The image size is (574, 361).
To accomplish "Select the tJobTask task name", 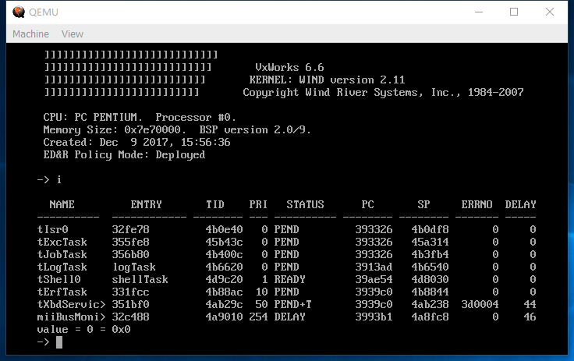I will (x=62, y=254).
